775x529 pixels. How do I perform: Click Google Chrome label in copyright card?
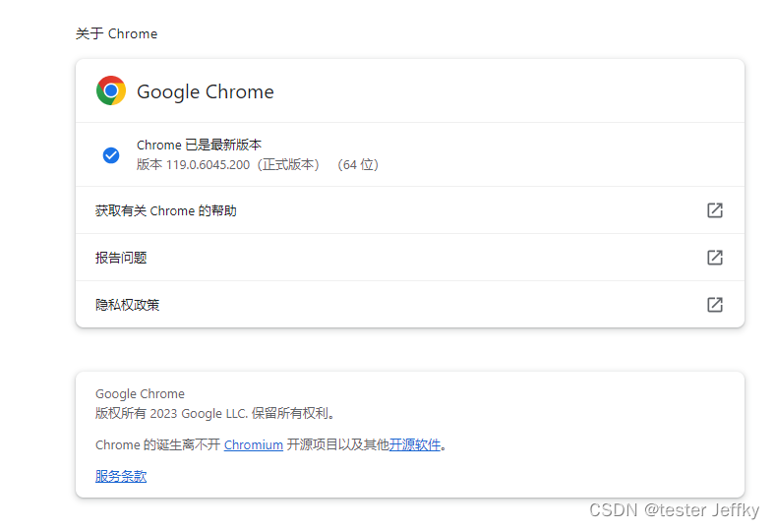tap(140, 394)
